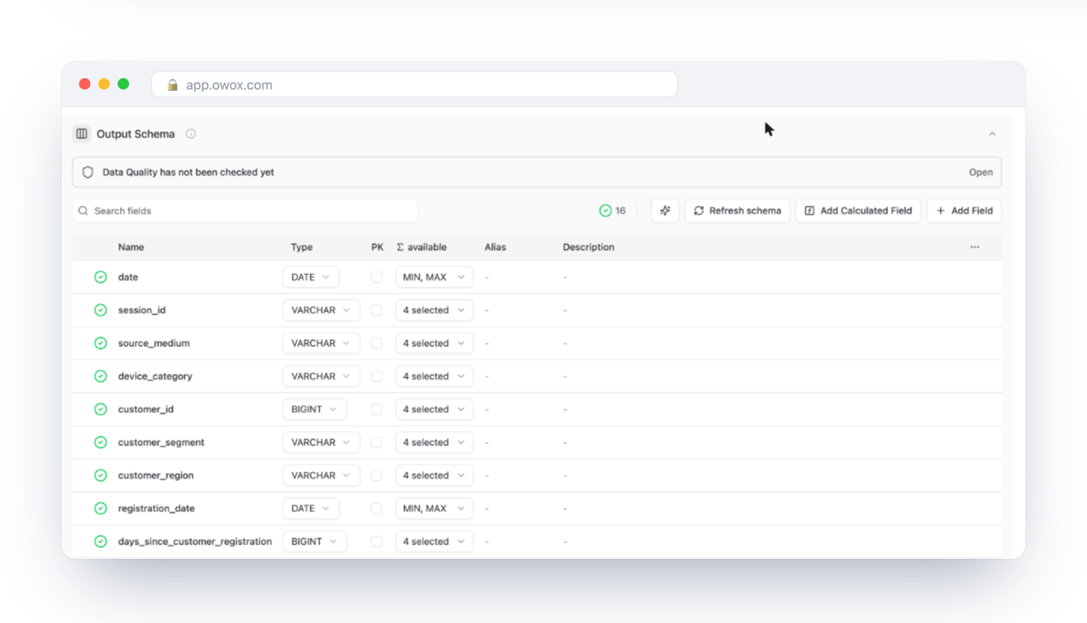This screenshot has width=1087, height=623.
Task: Click the 16 fields count indicator
Action: (612, 211)
